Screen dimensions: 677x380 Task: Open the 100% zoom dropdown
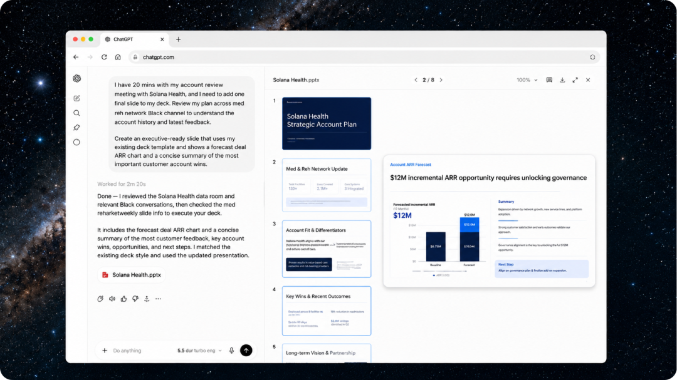coord(527,80)
